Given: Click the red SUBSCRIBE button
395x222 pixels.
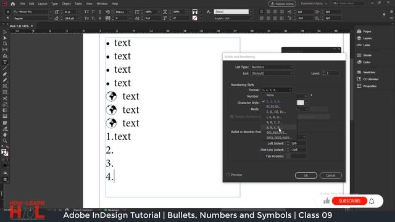Looking at the screenshot, I should tap(349, 201).
